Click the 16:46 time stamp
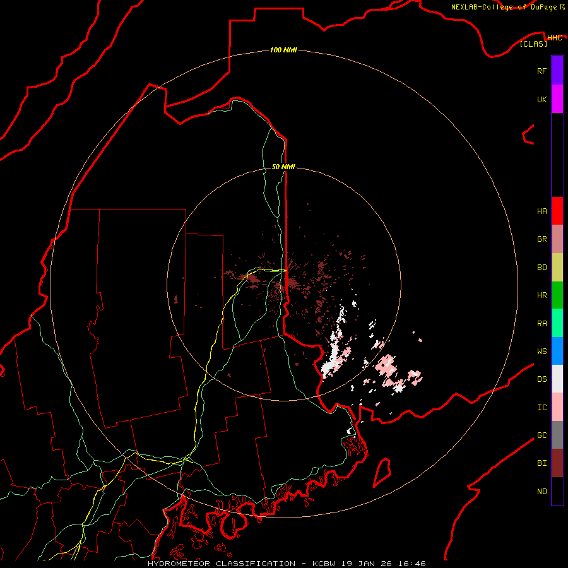Viewport: 568px width, 568px height. coord(413,564)
